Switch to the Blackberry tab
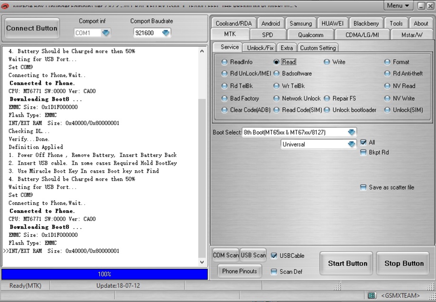Viewport: 436px width, 302px height. [x=366, y=23]
